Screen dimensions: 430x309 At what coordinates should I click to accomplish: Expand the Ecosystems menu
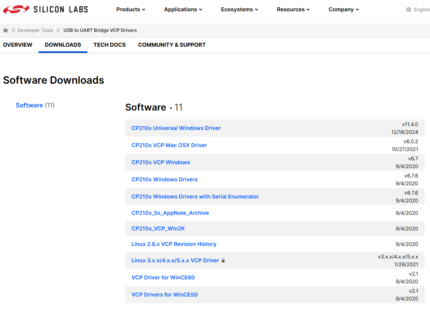[239, 9]
